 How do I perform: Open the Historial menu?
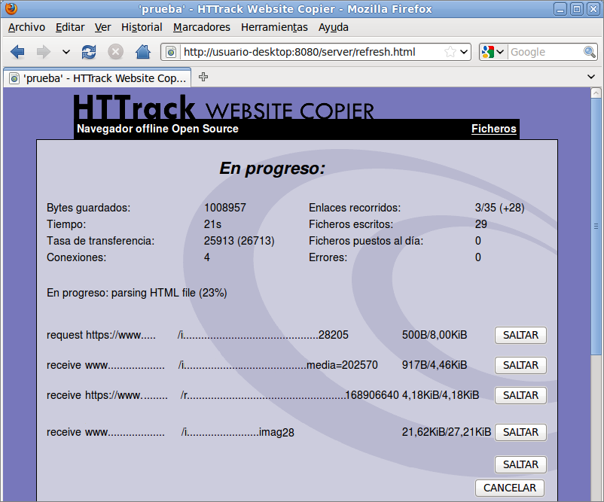pyautogui.click(x=142, y=27)
